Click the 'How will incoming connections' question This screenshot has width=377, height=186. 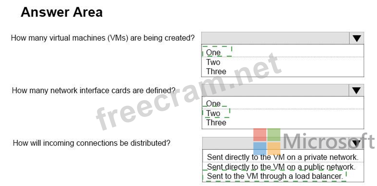[91, 143]
